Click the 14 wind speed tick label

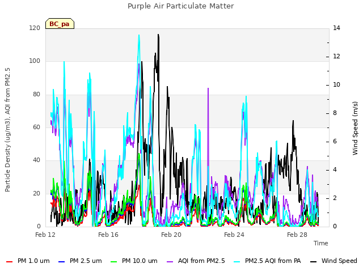336,28
